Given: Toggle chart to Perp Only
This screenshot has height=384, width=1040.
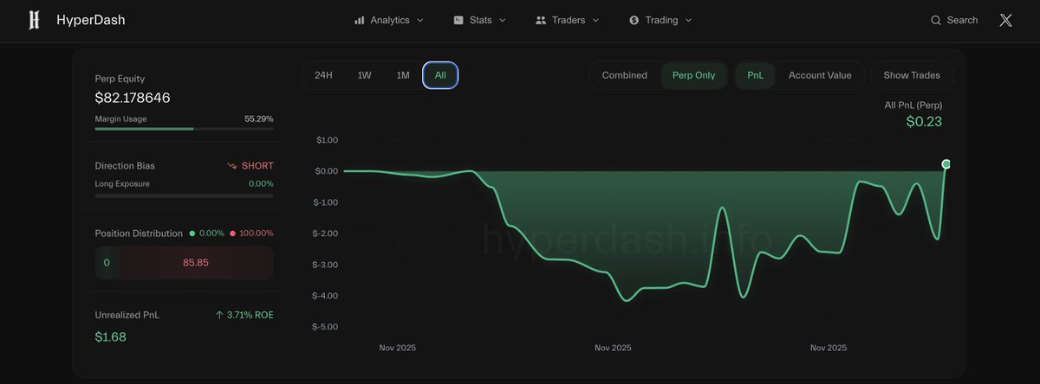Looking at the screenshot, I should tap(693, 75).
